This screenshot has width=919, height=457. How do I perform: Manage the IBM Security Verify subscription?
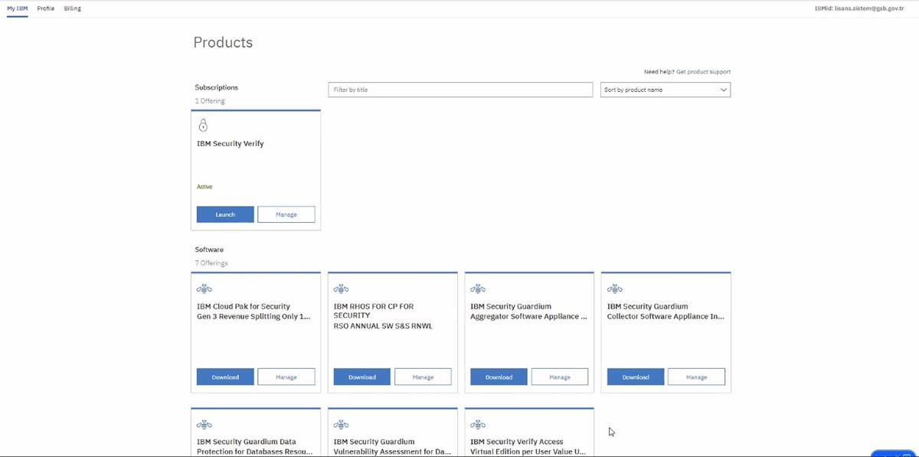(286, 214)
